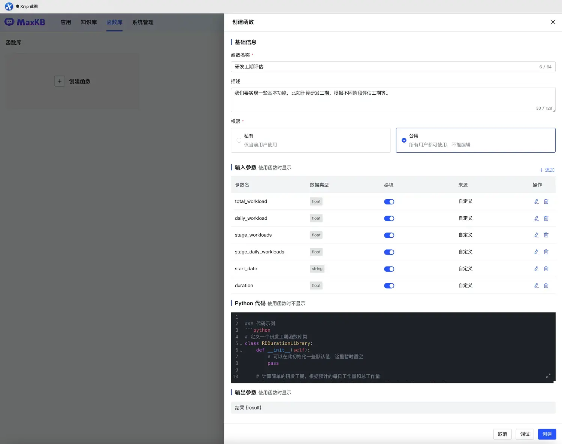Collapse the __init__ method fold arrow
The width and height of the screenshot is (562, 444).
pos(241,351)
